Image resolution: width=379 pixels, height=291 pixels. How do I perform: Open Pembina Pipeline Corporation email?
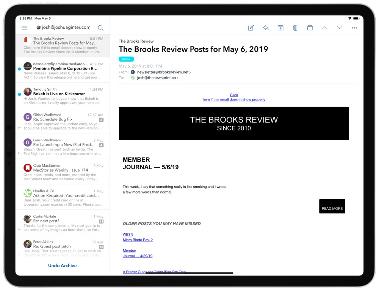coord(63,70)
